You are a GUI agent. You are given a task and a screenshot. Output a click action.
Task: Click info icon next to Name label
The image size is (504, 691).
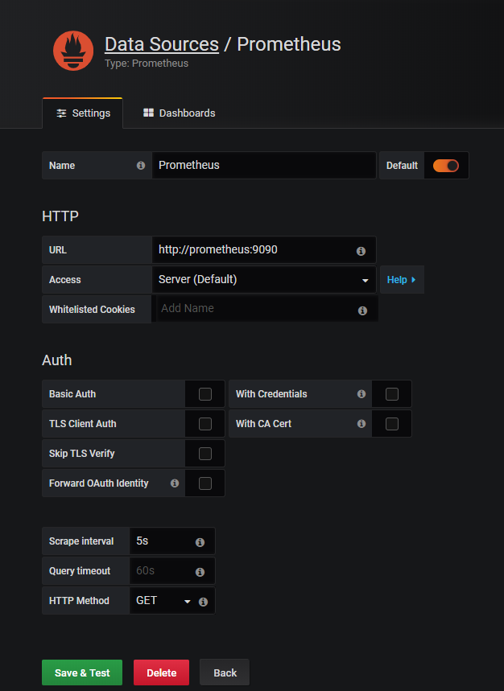(x=141, y=166)
